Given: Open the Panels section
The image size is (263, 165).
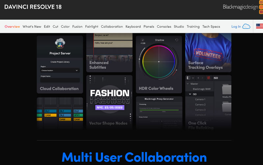Looking at the screenshot, I should [x=149, y=27].
